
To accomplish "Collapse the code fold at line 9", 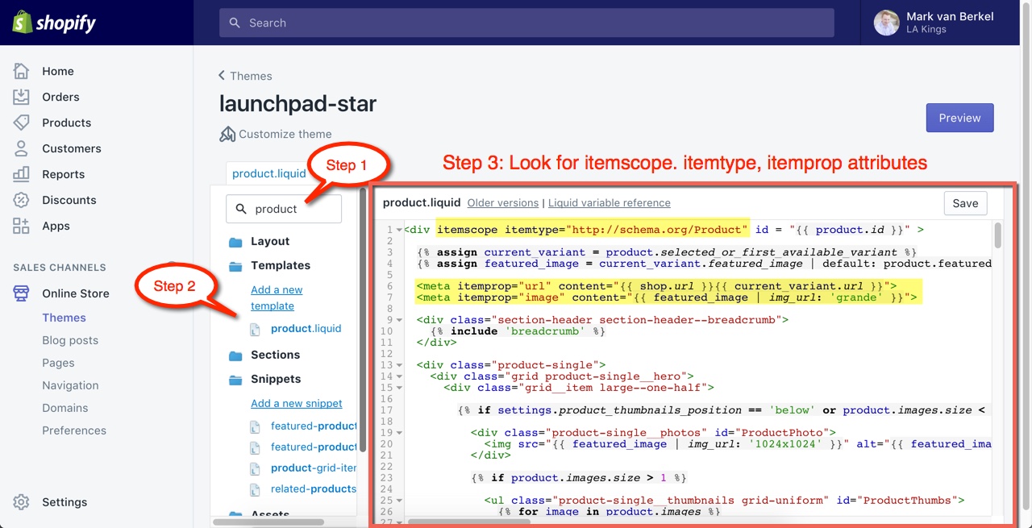I will click(399, 320).
